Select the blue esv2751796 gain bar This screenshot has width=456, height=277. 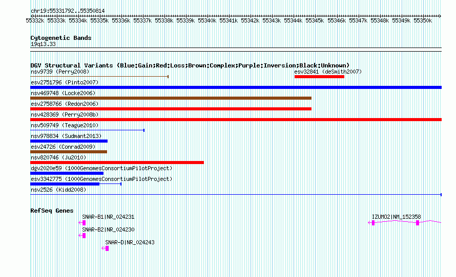coord(236,87)
